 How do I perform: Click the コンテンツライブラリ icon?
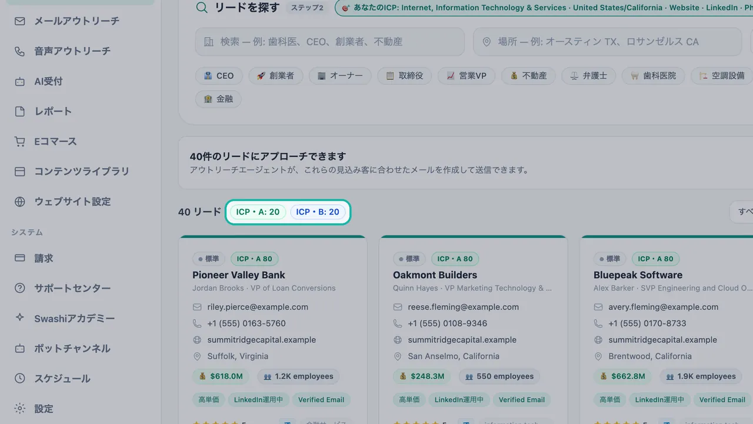(x=20, y=171)
